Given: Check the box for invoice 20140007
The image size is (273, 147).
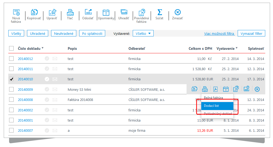Looking at the screenshot, I should click(11, 130).
